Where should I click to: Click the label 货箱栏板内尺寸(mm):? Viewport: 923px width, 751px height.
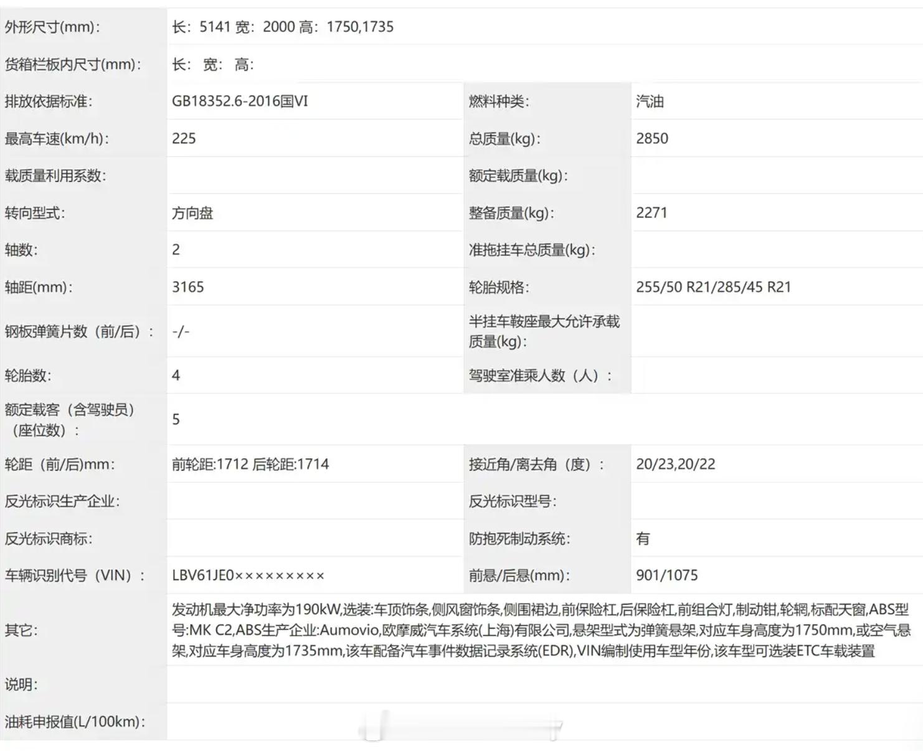pos(73,64)
